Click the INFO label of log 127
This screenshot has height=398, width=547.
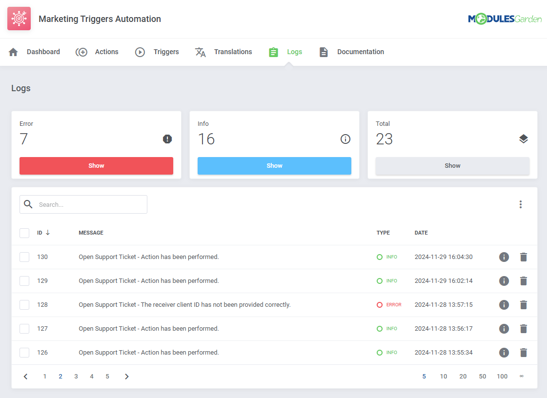[x=391, y=329]
